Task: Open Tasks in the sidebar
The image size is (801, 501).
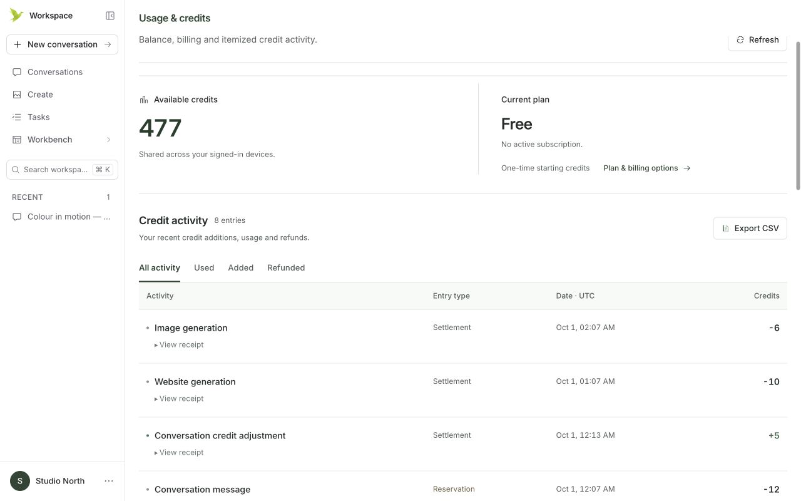Action: [62, 117]
